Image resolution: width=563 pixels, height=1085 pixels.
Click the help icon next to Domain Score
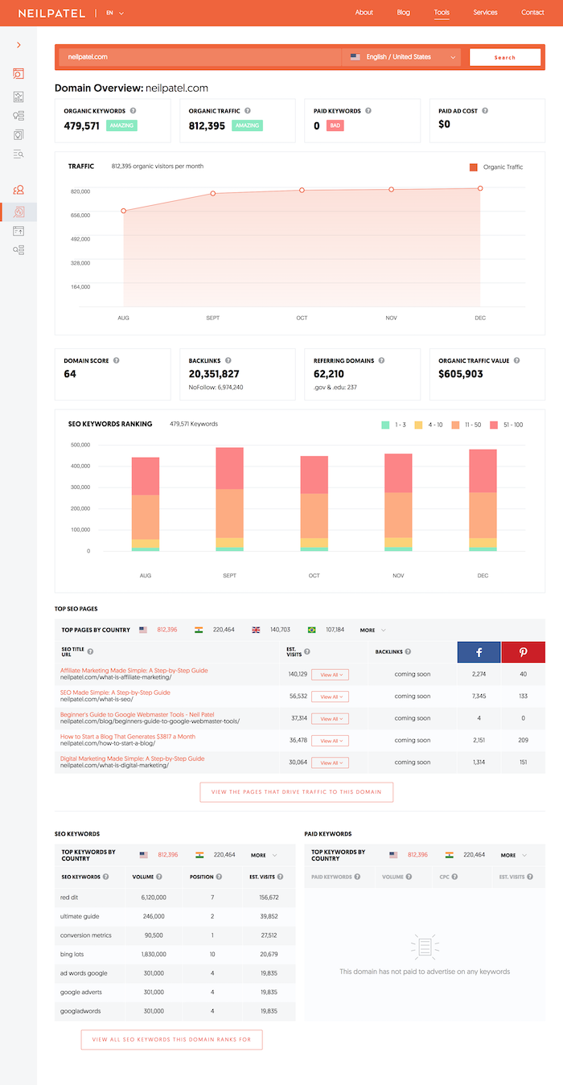point(117,360)
